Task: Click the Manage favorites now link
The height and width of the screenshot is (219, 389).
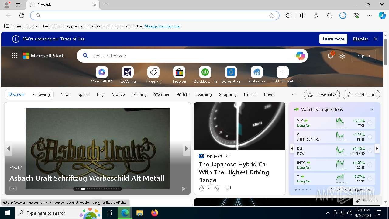Action: [x=162, y=26]
